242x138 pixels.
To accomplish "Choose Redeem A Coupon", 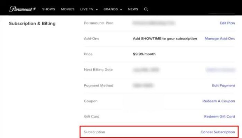I will (x=218, y=101).
